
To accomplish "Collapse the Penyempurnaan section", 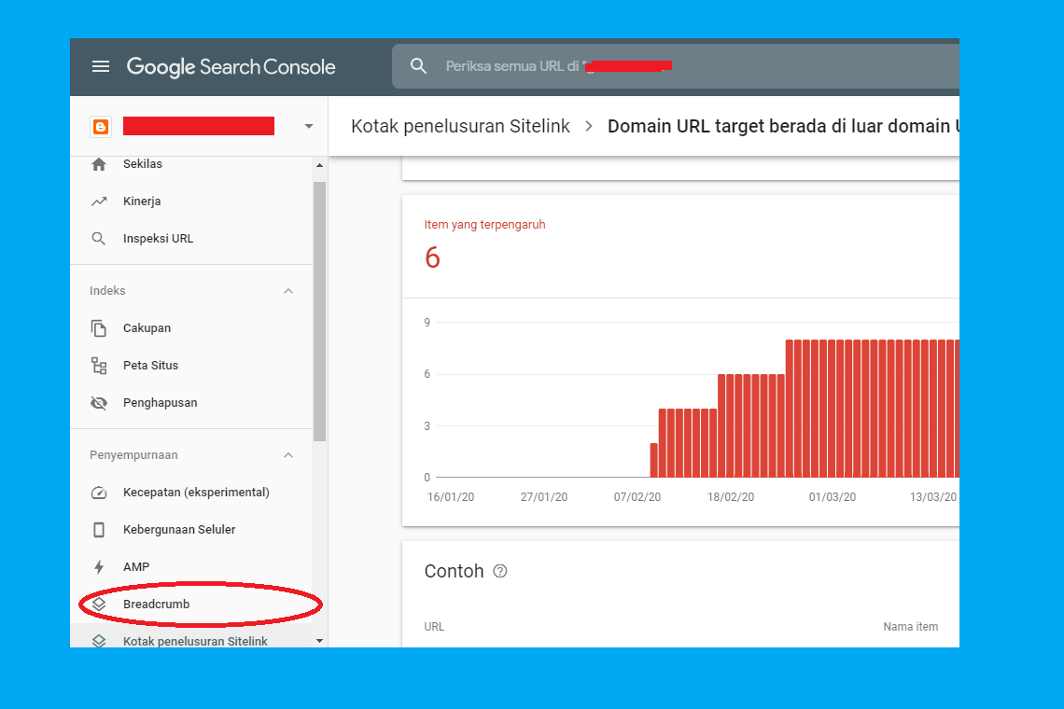I will tap(288, 455).
